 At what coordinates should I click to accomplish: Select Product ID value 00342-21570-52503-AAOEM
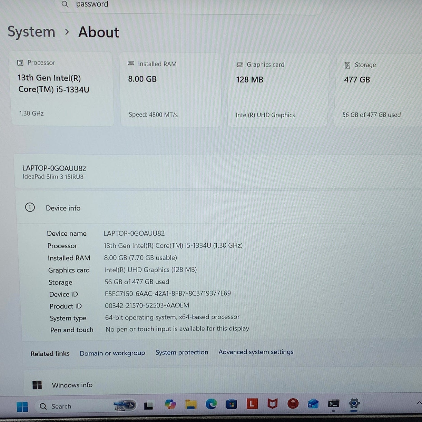147,305
